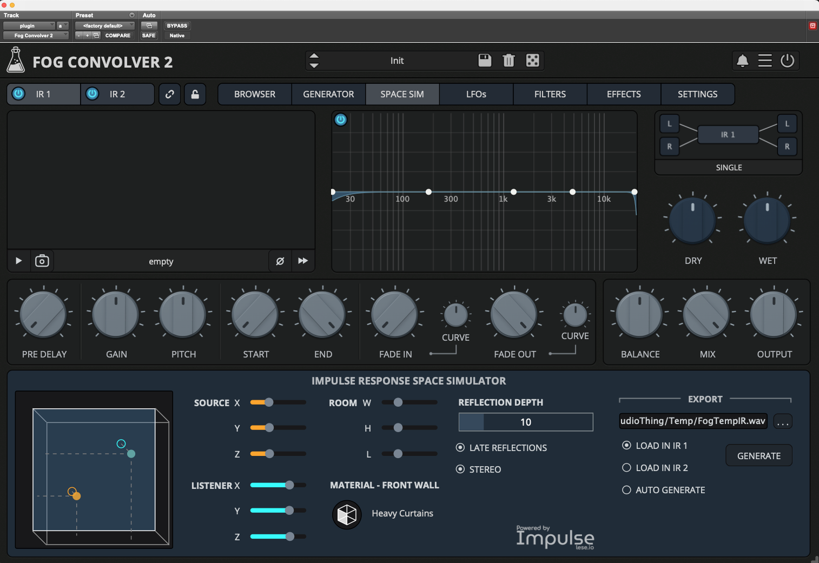Click the camera snapshot icon

pos(42,261)
